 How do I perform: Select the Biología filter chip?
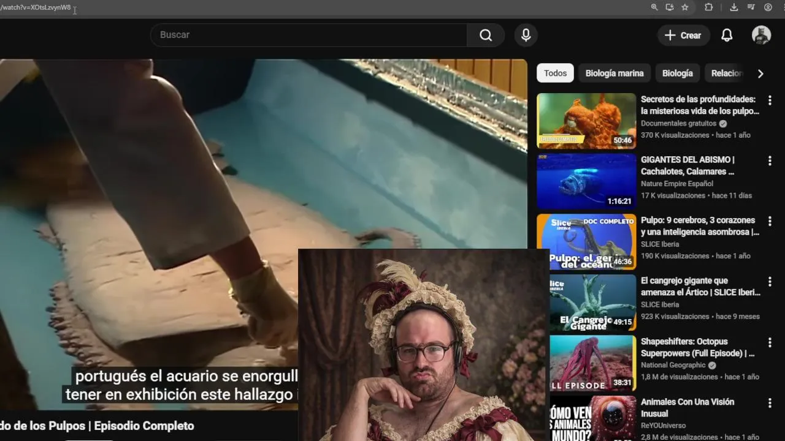[x=678, y=73]
